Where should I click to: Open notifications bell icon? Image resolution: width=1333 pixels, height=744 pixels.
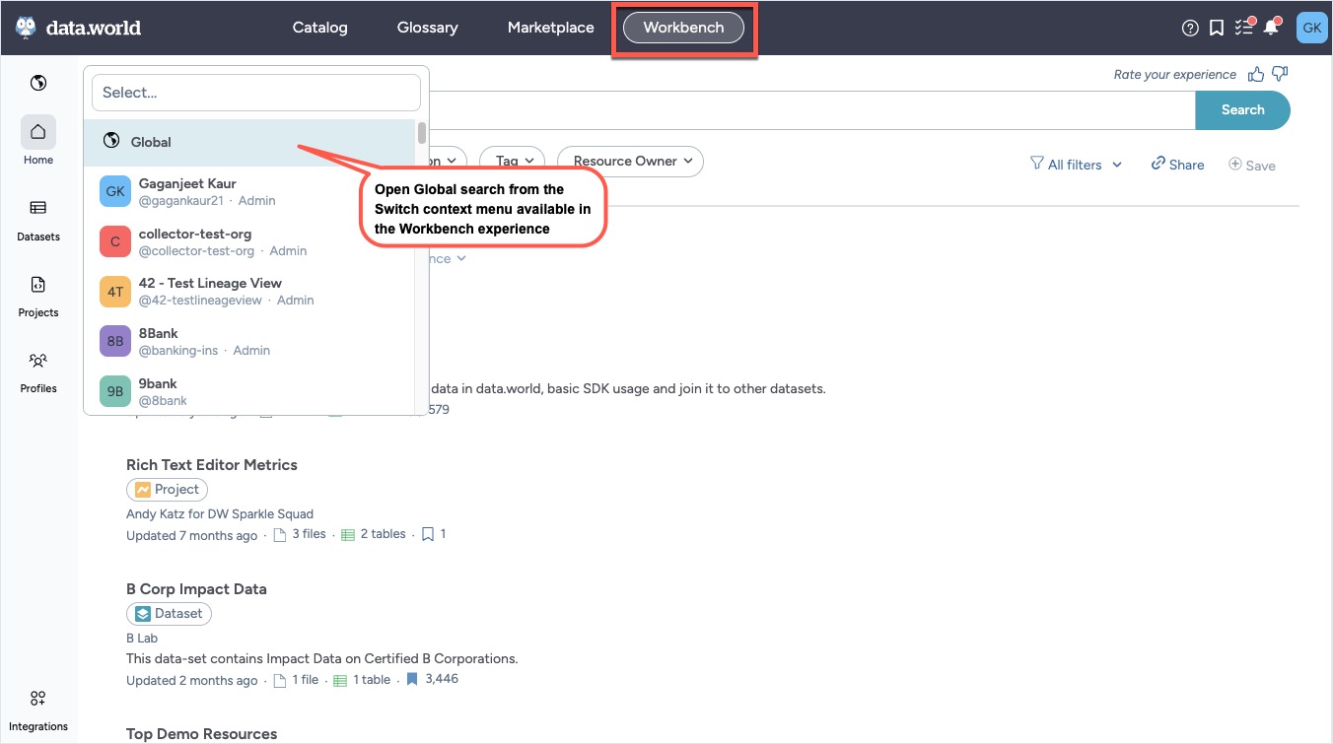coord(1271,28)
